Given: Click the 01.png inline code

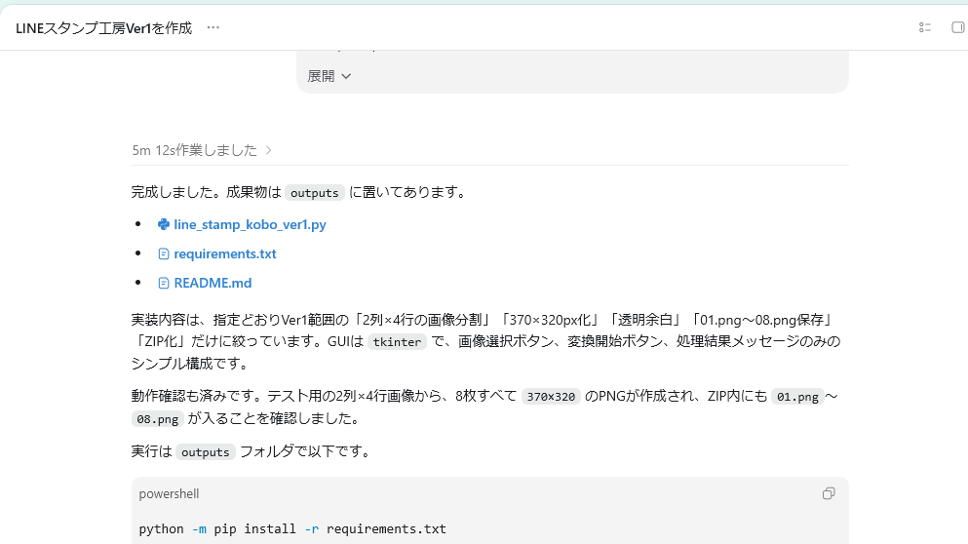Looking at the screenshot, I should click(797, 397).
